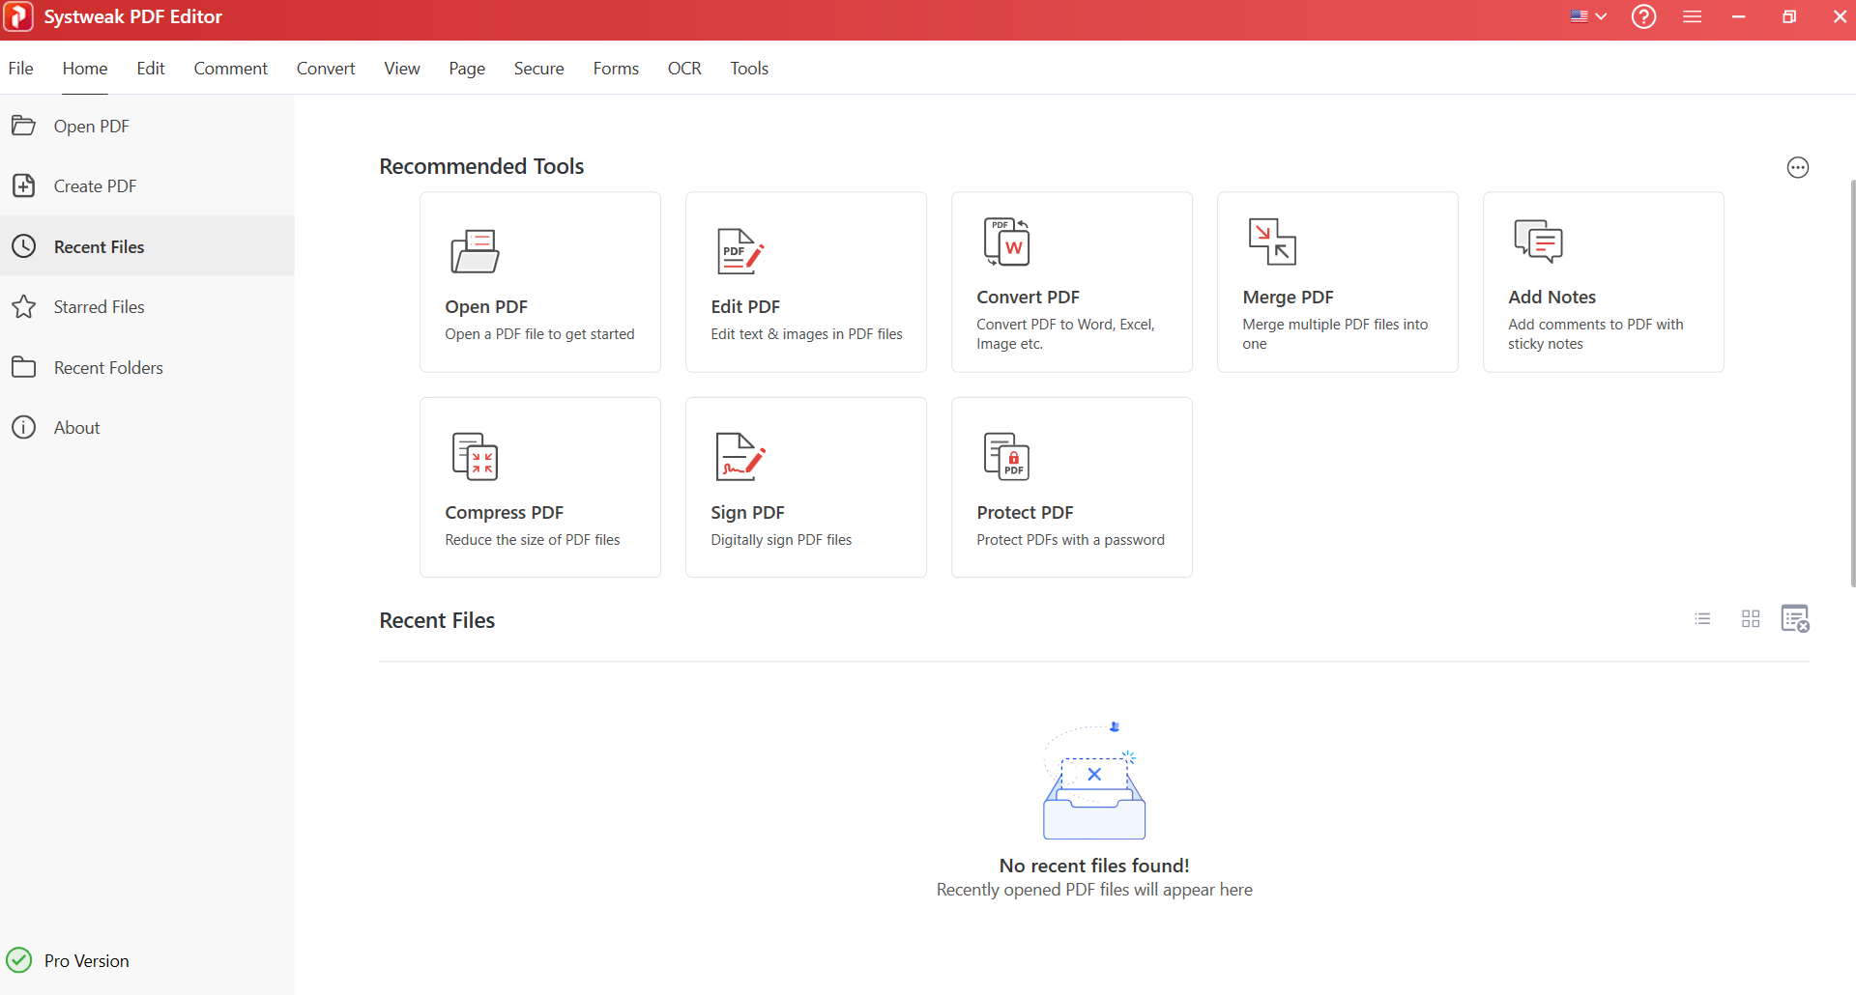
Task: Open the Forms tab
Action: point(616,69)
